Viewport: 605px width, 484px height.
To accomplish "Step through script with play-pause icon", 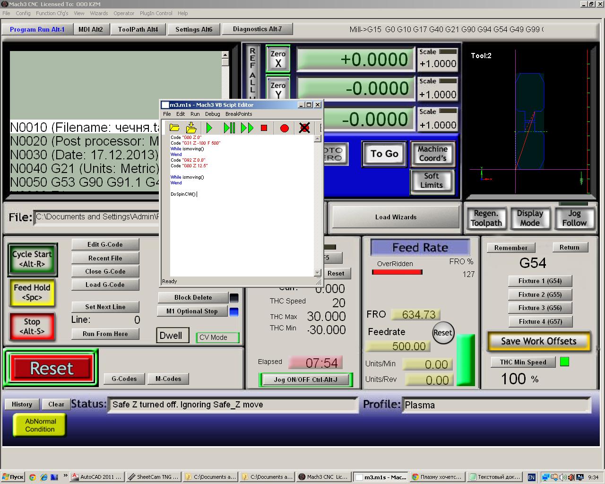I will point(229,128).
